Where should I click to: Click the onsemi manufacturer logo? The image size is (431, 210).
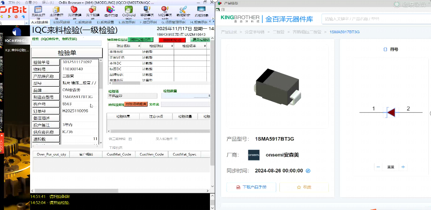(x=253, y=155)
